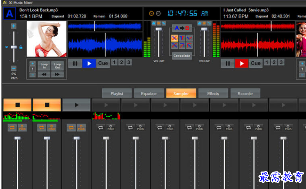Toggle Pitch on the second sampler channel
306x189 pixels.
[52, 128]
